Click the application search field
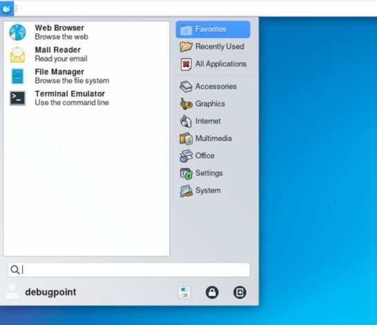377x325 pixels. pos(129,270)
